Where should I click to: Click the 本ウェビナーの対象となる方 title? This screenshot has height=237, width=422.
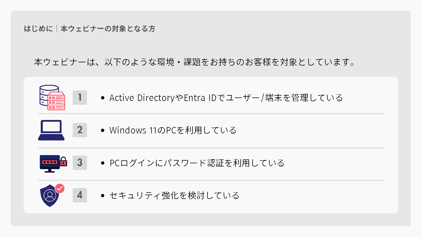pos(108,29)
